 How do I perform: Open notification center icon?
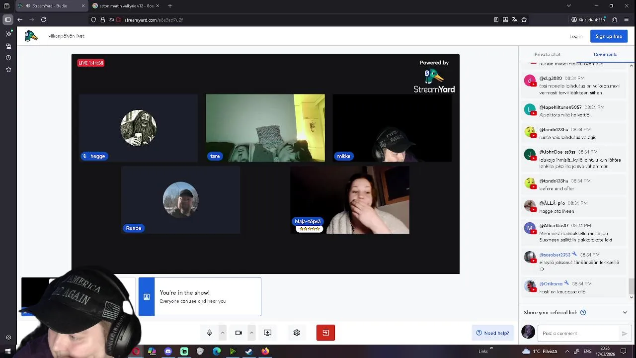pos(624,352)
